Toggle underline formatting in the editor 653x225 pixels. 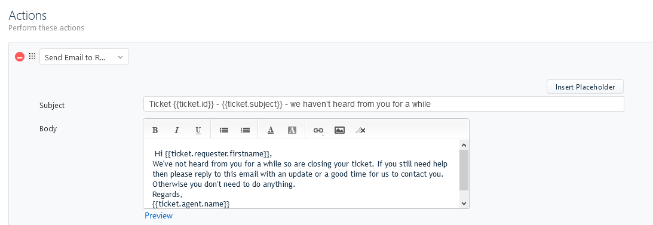tap(198, 130)
